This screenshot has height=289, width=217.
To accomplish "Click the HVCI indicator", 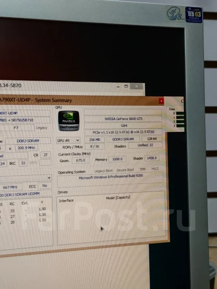I will pyautogui.click(x=155, y=168).
